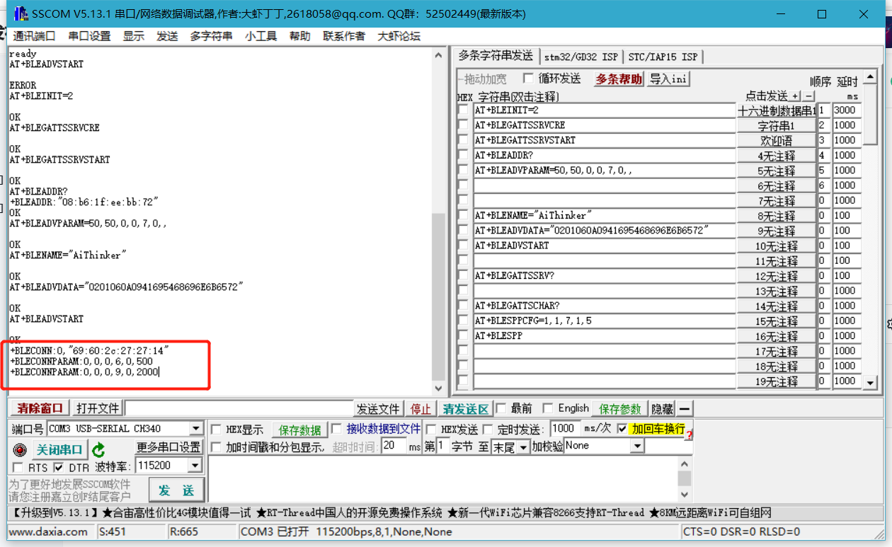Screen dimensions: 892x547
Task: Click 停止 button
Action: (x=421, y=409)
